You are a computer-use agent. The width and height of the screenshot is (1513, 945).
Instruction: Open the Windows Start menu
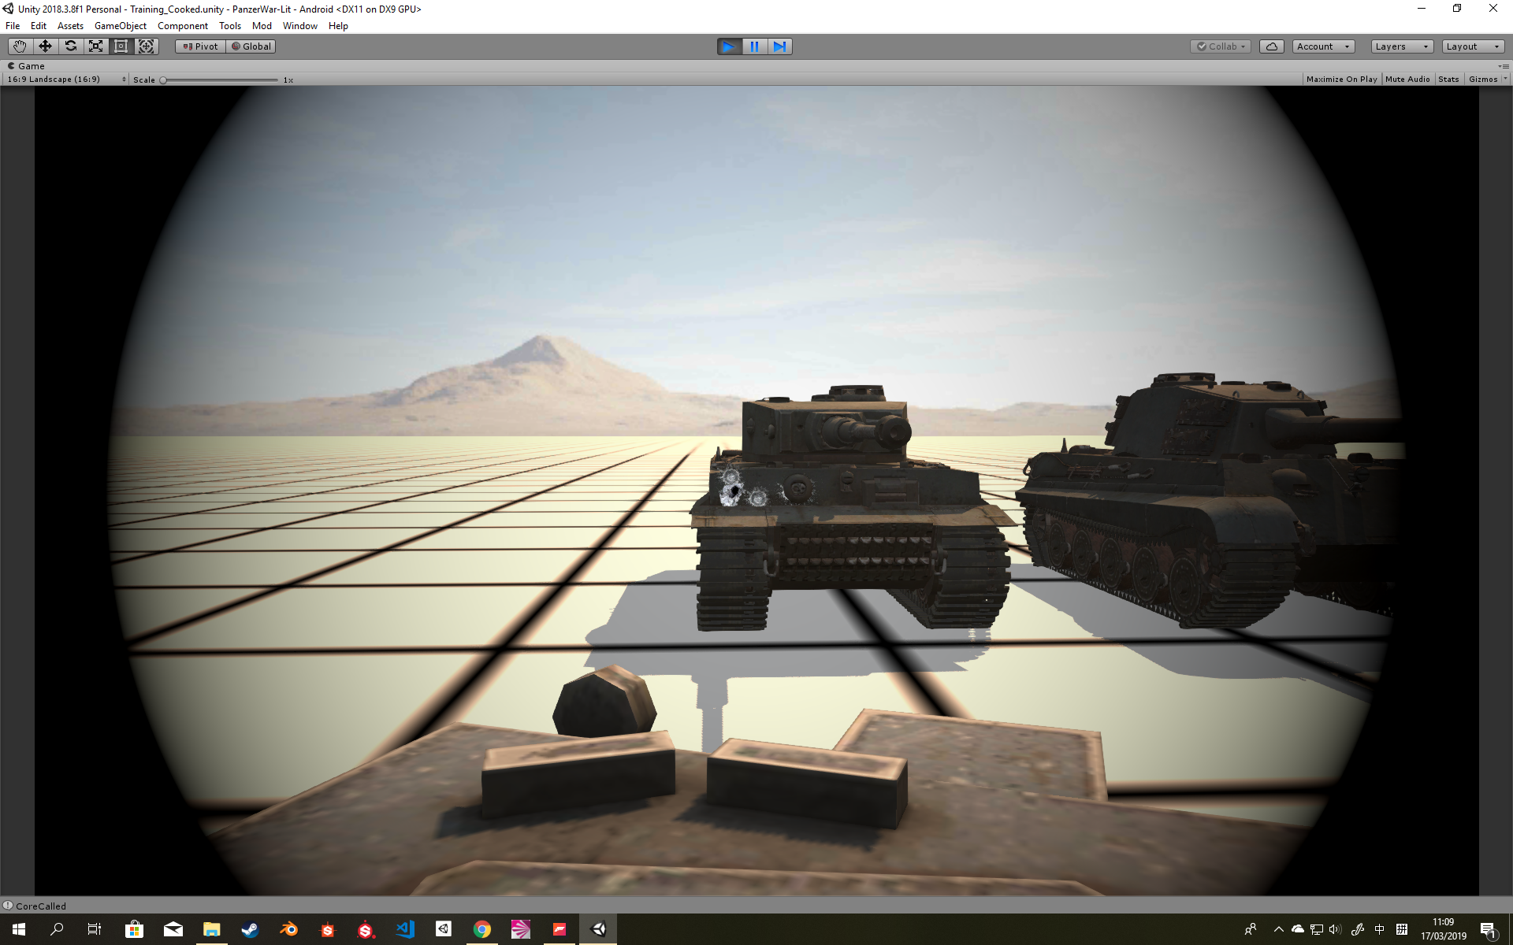click(x=19, y=929)
